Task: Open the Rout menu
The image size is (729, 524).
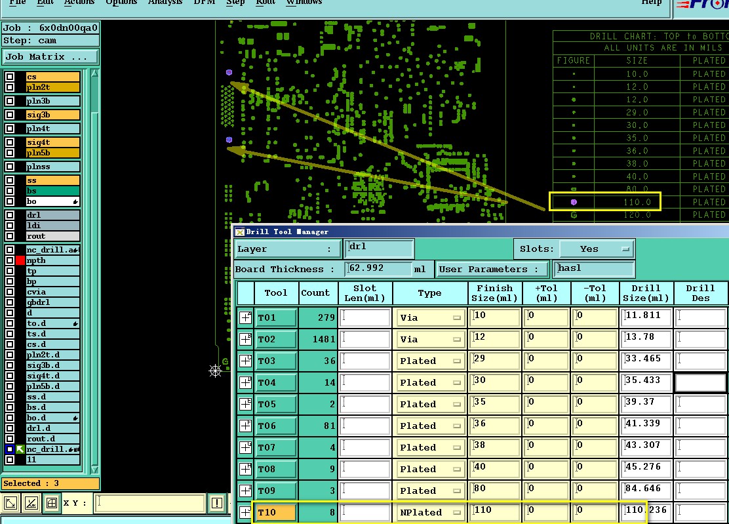Action: pyautogui.click(x=265, y=3)
